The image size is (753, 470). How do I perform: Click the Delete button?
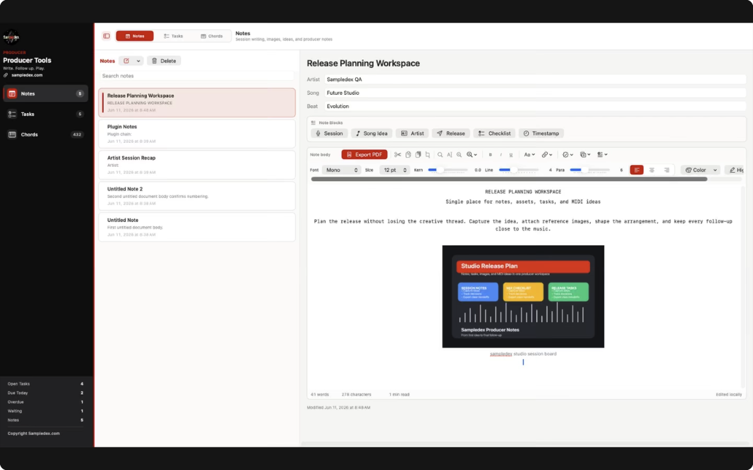pyautogui.click(x=164, y=61)
